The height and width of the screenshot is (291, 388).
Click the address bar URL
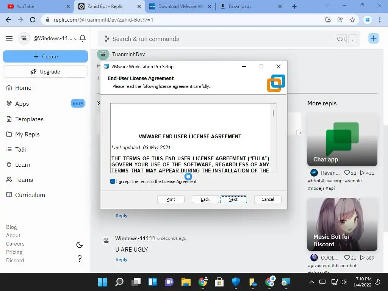tap(103, 20)
